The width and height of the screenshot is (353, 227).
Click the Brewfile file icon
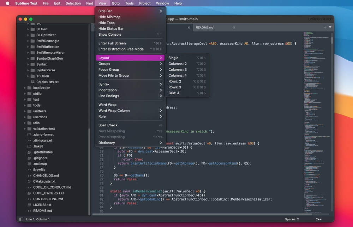pyautogui.click(x=29, y=169)
